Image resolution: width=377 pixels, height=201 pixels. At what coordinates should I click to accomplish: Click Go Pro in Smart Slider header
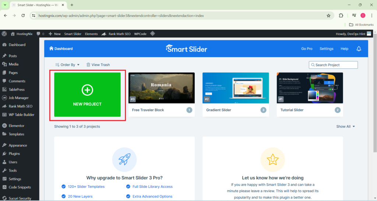[307, 49]
